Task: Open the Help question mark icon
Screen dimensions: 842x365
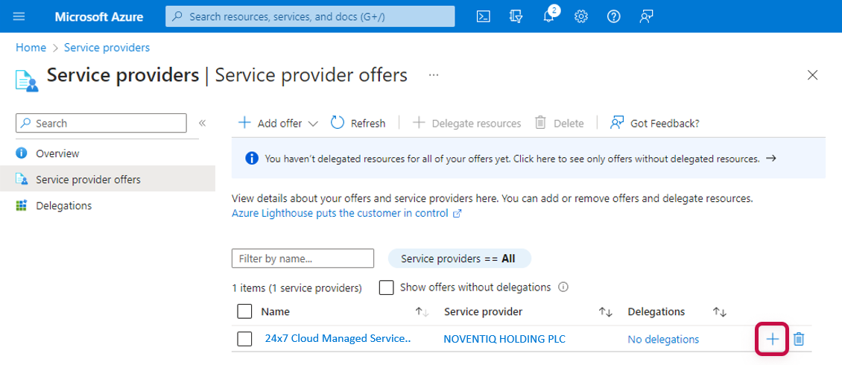Action: pyautogui.click(x=613, y=16)
